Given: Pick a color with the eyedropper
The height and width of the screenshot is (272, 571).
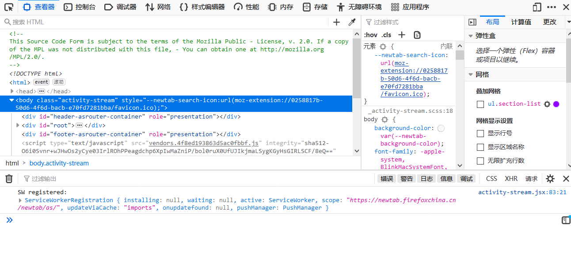Looking at the screenshot, I should click(x=352, y=22).
